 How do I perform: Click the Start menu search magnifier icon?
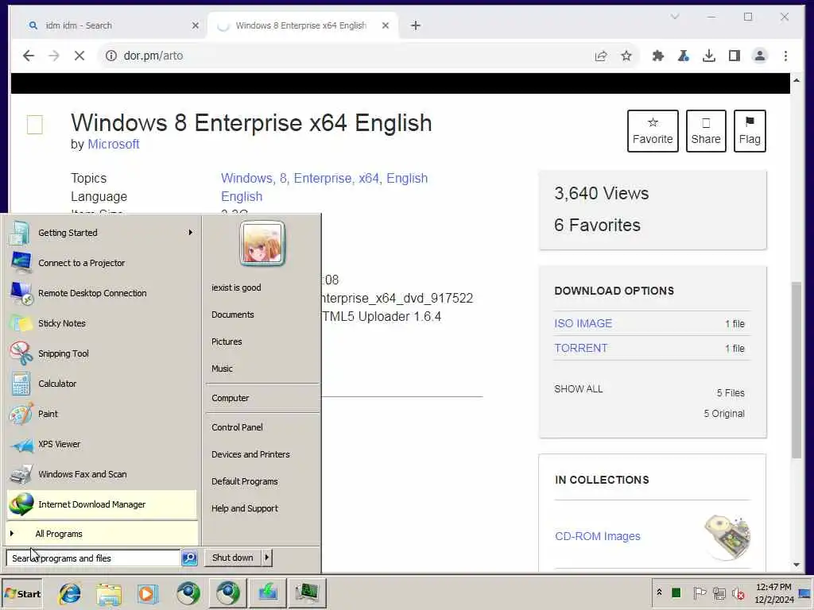[189, 558]
